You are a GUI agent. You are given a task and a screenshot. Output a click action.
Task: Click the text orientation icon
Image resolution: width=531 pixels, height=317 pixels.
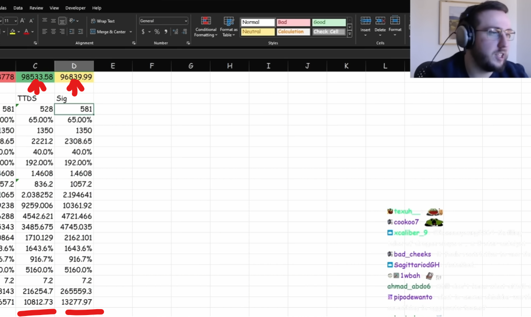[x=71, y=21]
